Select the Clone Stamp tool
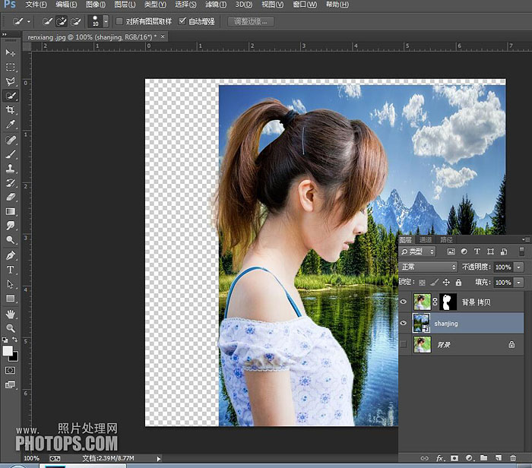This screenshot has width=532, height=468. [10, 169]
